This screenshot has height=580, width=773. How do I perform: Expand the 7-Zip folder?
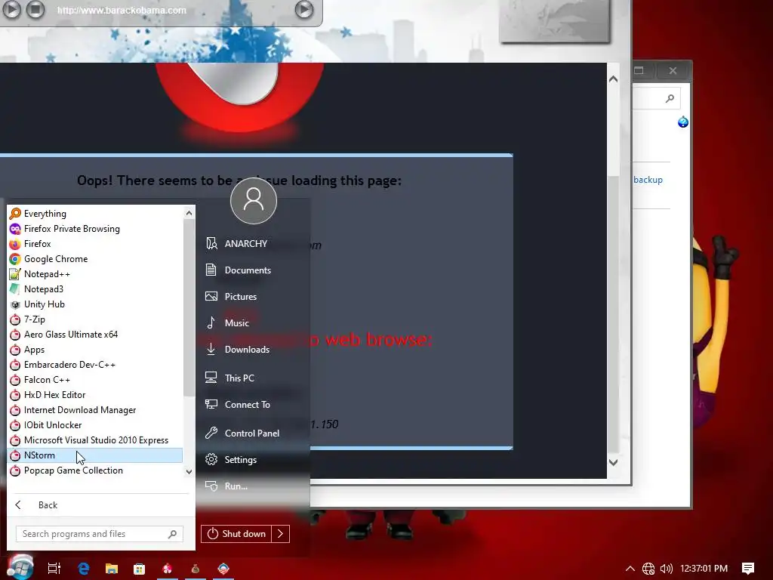[94, 319]
